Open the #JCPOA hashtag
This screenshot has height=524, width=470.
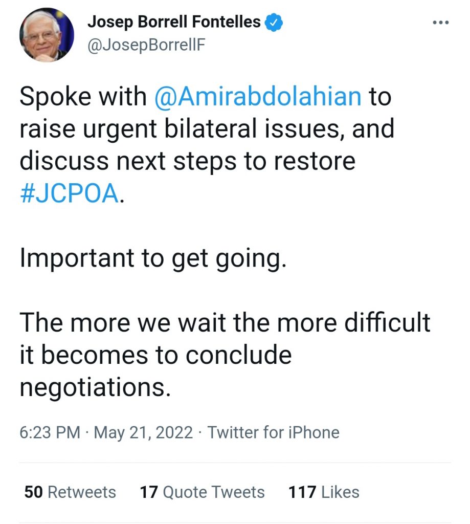pyautogui.click(x=70, y=195)
